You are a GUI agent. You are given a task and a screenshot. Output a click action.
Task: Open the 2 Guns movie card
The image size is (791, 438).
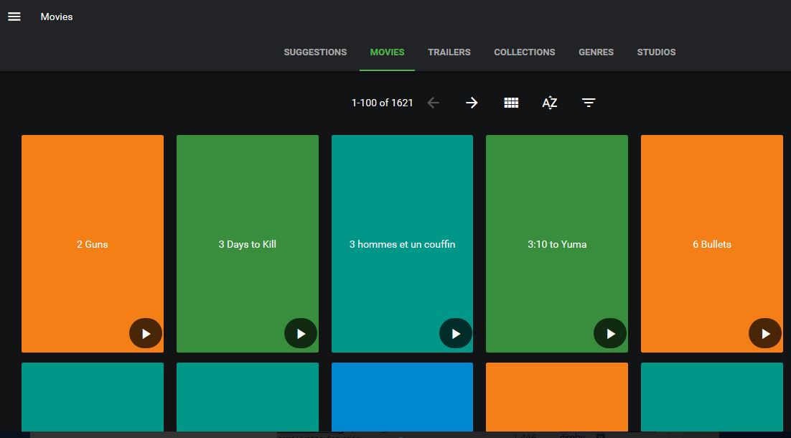pos(93,215)
